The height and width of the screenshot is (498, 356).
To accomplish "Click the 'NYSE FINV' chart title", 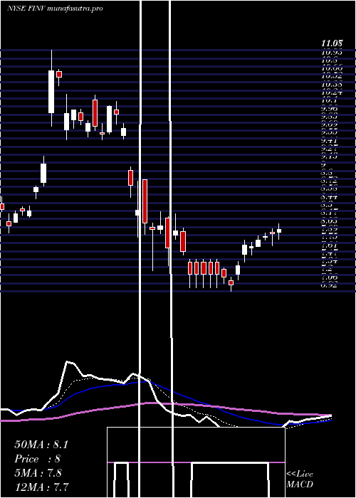I will pos(26,9).
